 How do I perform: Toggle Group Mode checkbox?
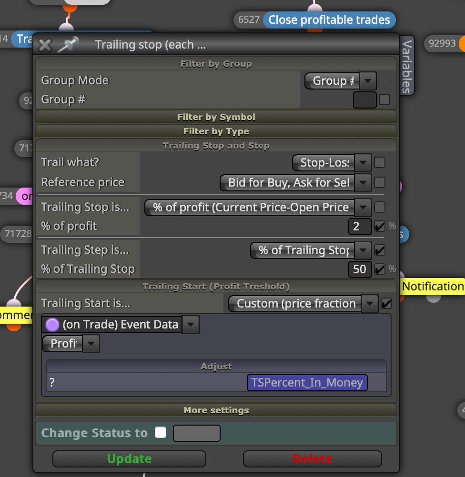point(384,80)
